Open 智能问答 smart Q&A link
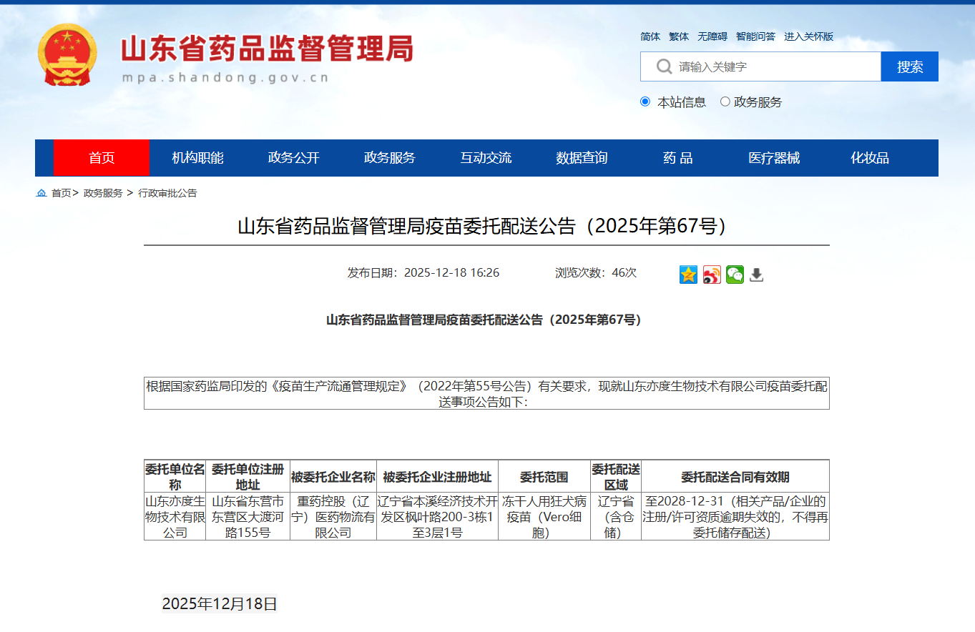The width and height of the screenshot is (975, 632). [755, 36]
